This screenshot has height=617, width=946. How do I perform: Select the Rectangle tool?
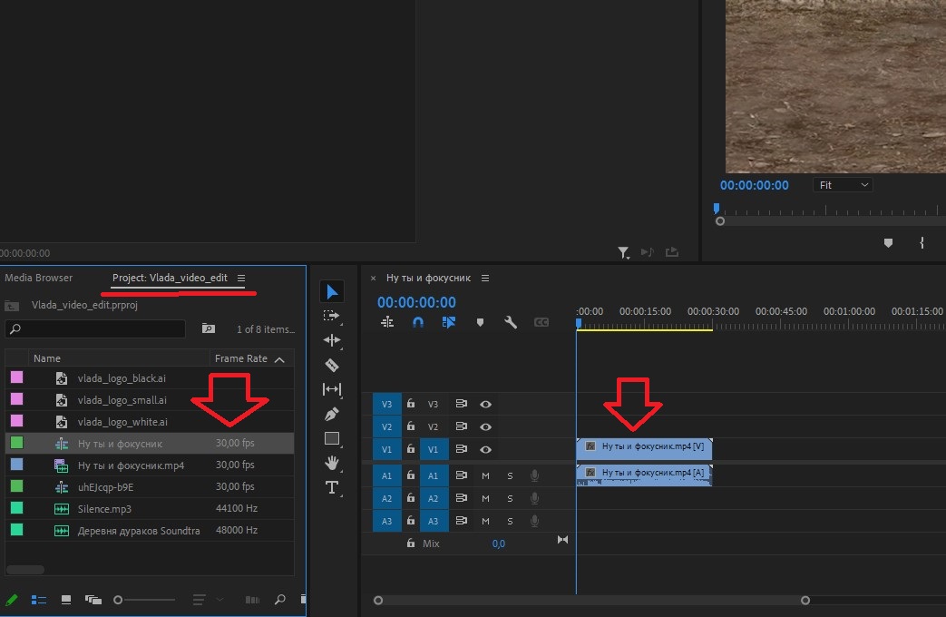[332, 438]
